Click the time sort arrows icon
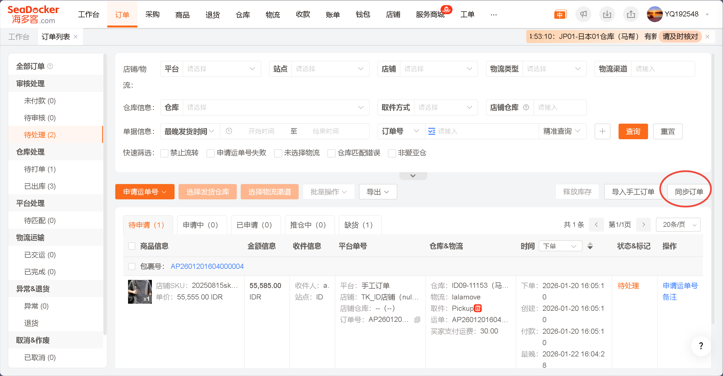Viewport: 723px width, 376px height. click(x=590, y=246)
